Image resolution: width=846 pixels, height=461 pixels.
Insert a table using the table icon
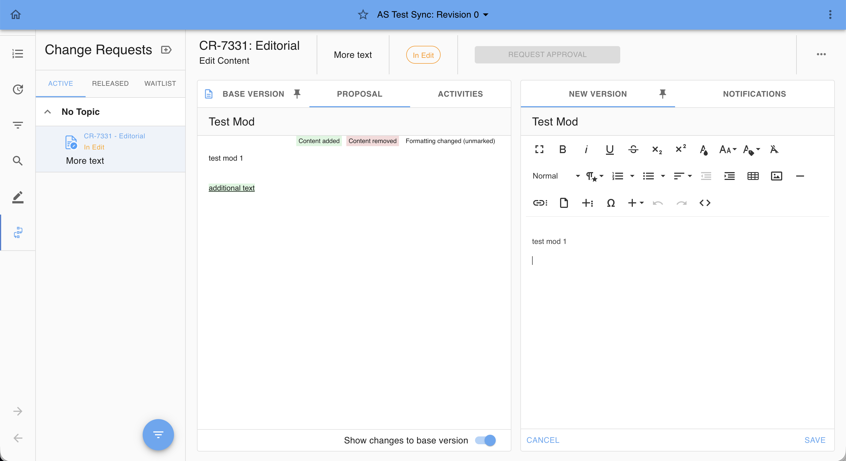click(x=753, y=176)
